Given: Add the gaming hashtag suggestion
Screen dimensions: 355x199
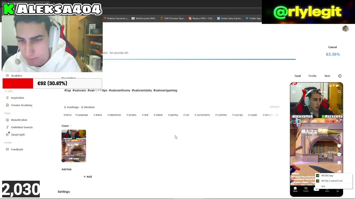Looking at the screenshot, I should pos(173,115).
